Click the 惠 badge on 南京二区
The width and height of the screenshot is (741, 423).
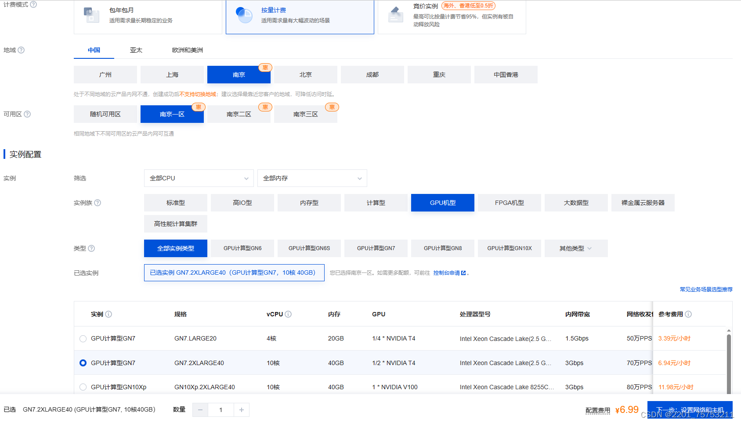(x=265, y=107)
